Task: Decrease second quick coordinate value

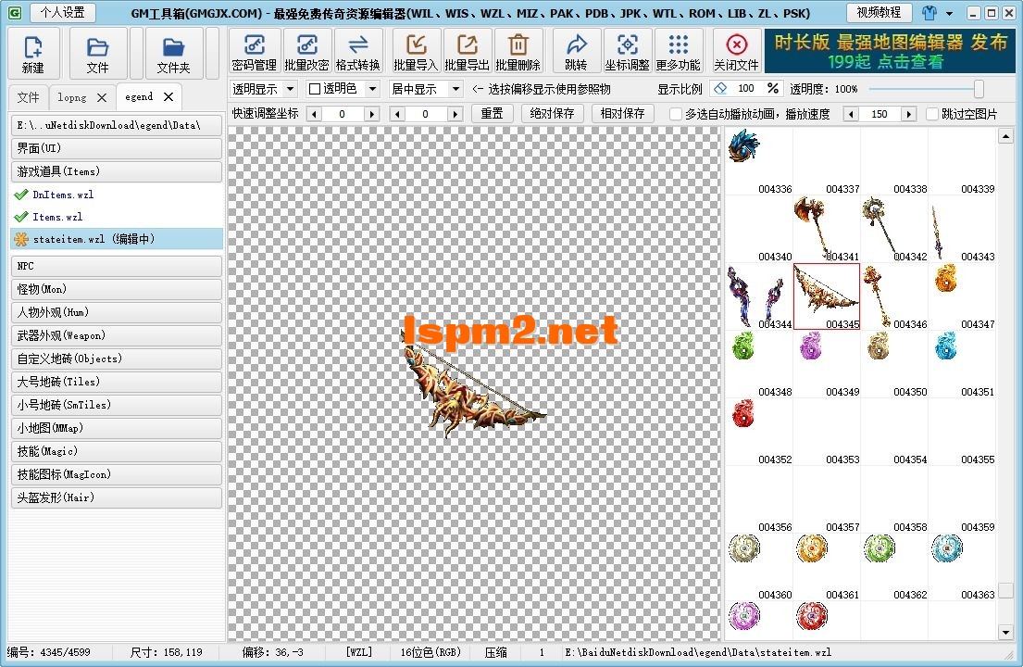Action: 398,114
